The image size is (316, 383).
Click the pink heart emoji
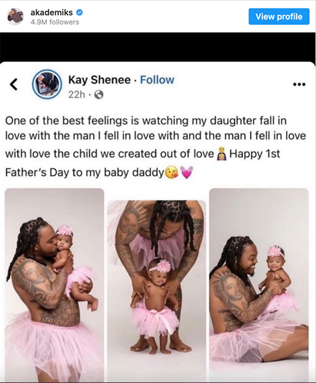pyautogui.click(x=187, y=173)
